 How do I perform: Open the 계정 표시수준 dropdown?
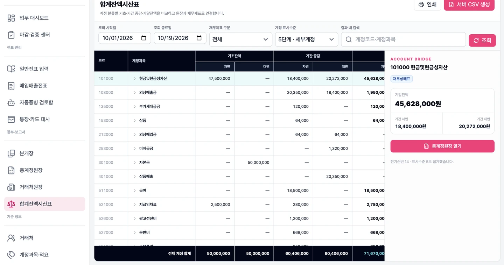(x=307, y=40)
